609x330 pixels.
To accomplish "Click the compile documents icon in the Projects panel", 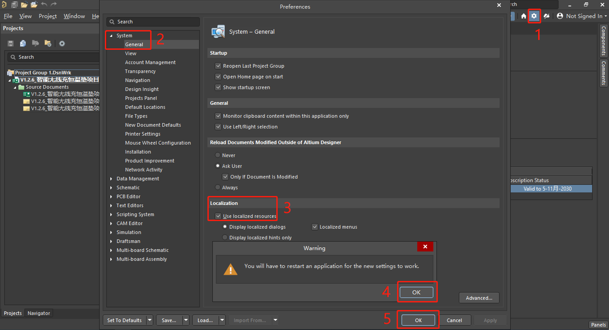I will pyautogui.click(x=23, y=44).
